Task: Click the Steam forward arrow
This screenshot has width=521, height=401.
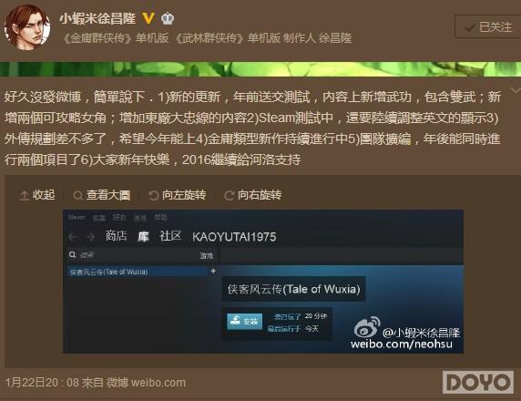Action: pos(90,237)
